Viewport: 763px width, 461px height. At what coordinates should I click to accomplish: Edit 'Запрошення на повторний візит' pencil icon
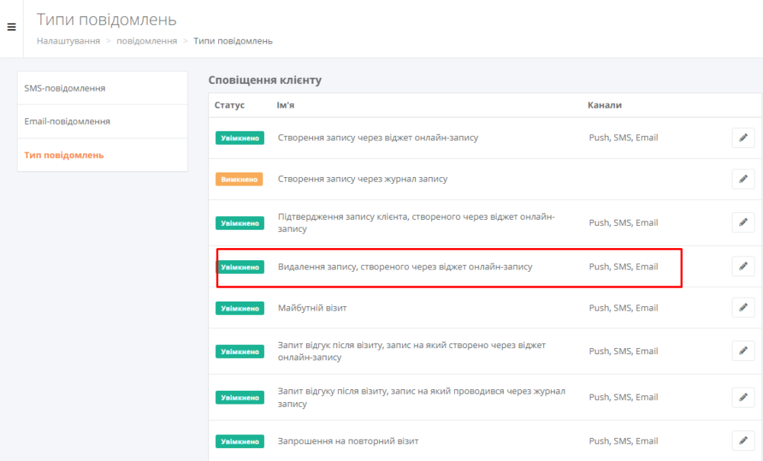point(742,440)
